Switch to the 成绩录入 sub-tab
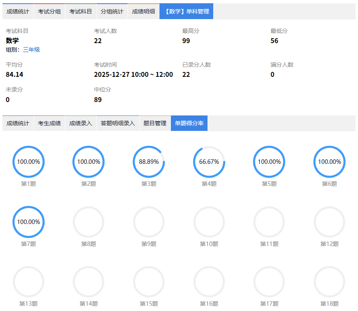Image resolution: width=358 pixels, height=311 pixels. 81,123
